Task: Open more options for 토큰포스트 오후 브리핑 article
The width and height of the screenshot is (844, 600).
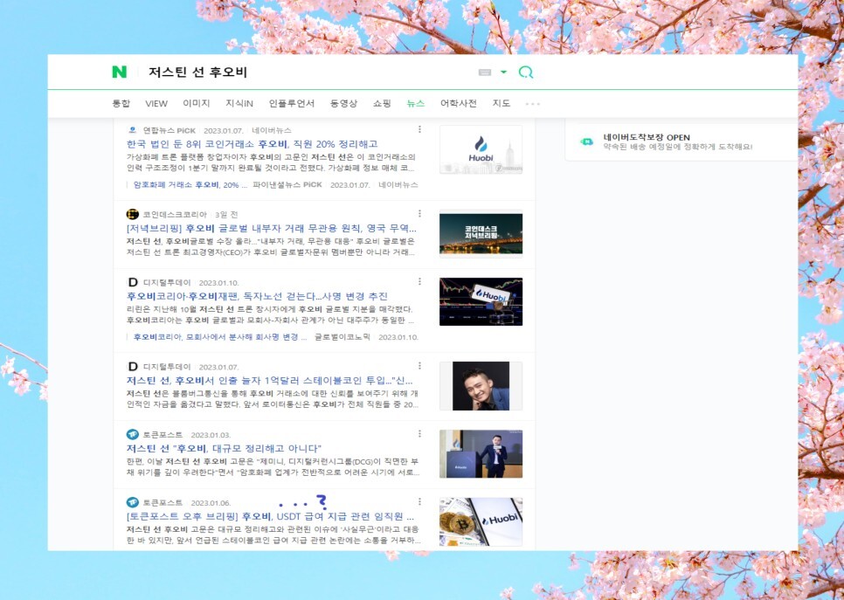Action: [x=419, y=501]
